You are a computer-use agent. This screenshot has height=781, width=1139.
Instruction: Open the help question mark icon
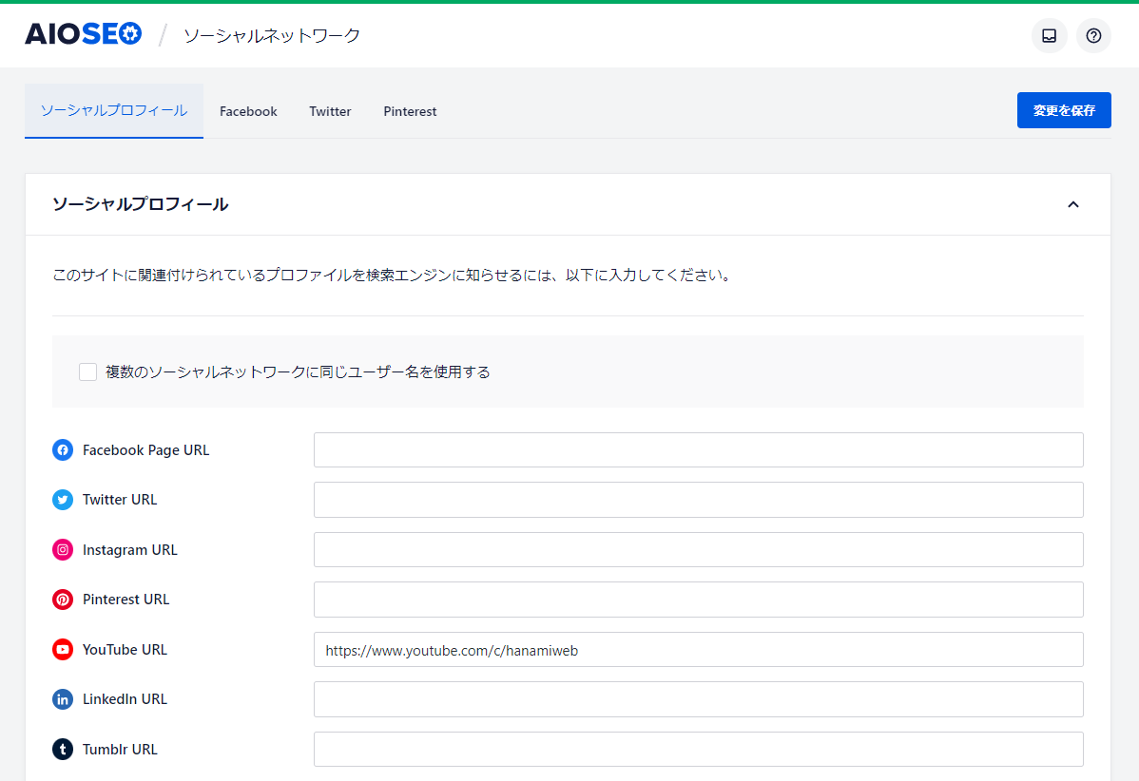[x=1093, y=36]
